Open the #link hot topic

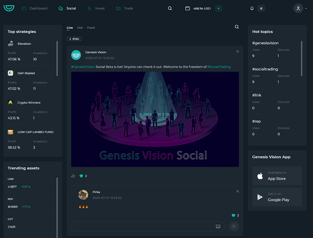click(x=257, y=95)
